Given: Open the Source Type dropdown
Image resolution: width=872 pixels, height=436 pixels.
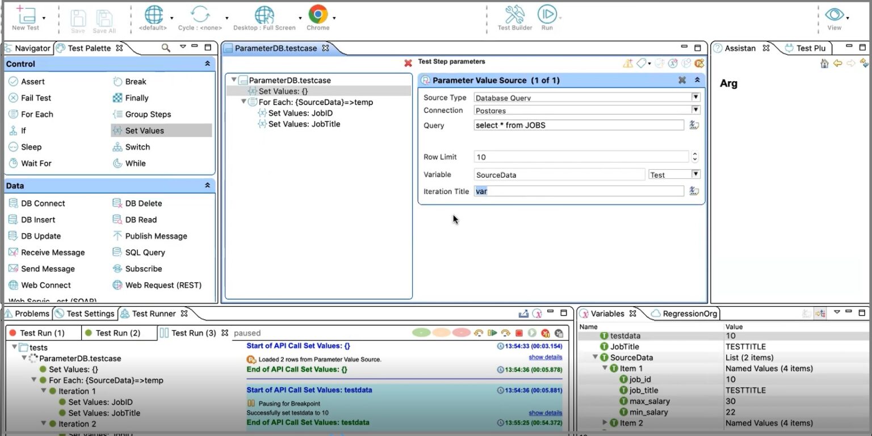Looking at the screenshot, I should click(x=695, y=97).
